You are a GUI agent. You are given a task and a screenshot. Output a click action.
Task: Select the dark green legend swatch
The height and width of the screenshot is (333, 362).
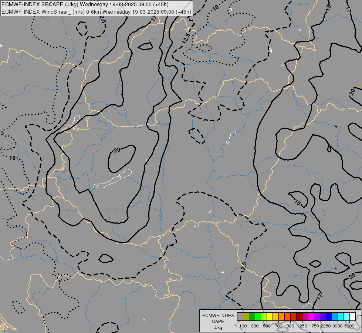[x=252, y=317]
